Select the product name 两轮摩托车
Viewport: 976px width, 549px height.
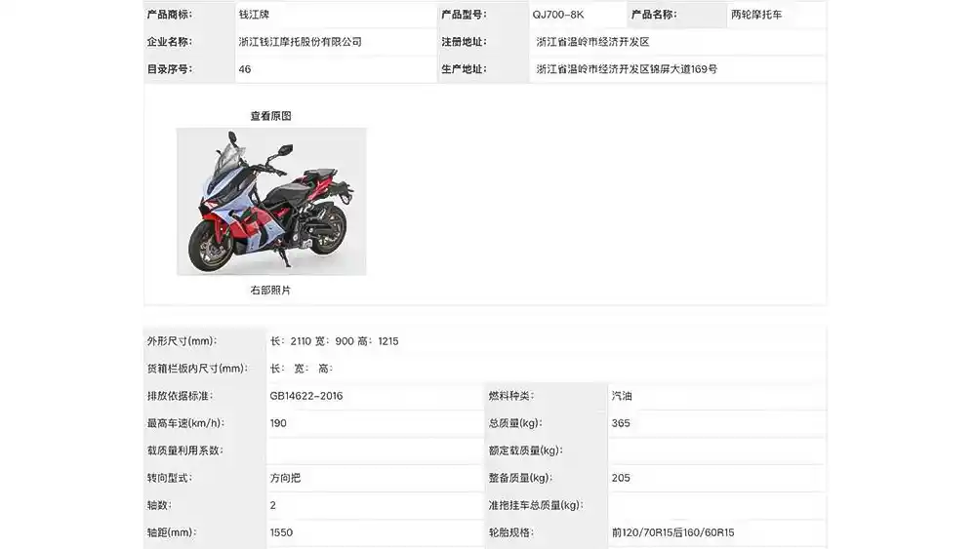pyautogui.click(x=756, y=15)
